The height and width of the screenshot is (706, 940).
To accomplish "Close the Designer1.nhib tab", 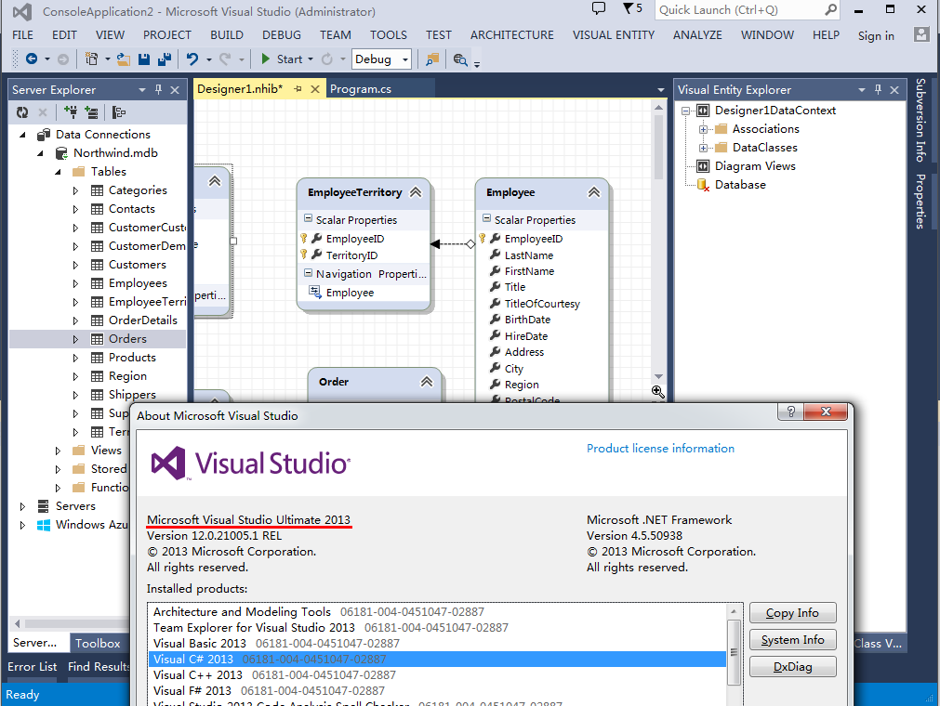I will [x=315, y=88].
